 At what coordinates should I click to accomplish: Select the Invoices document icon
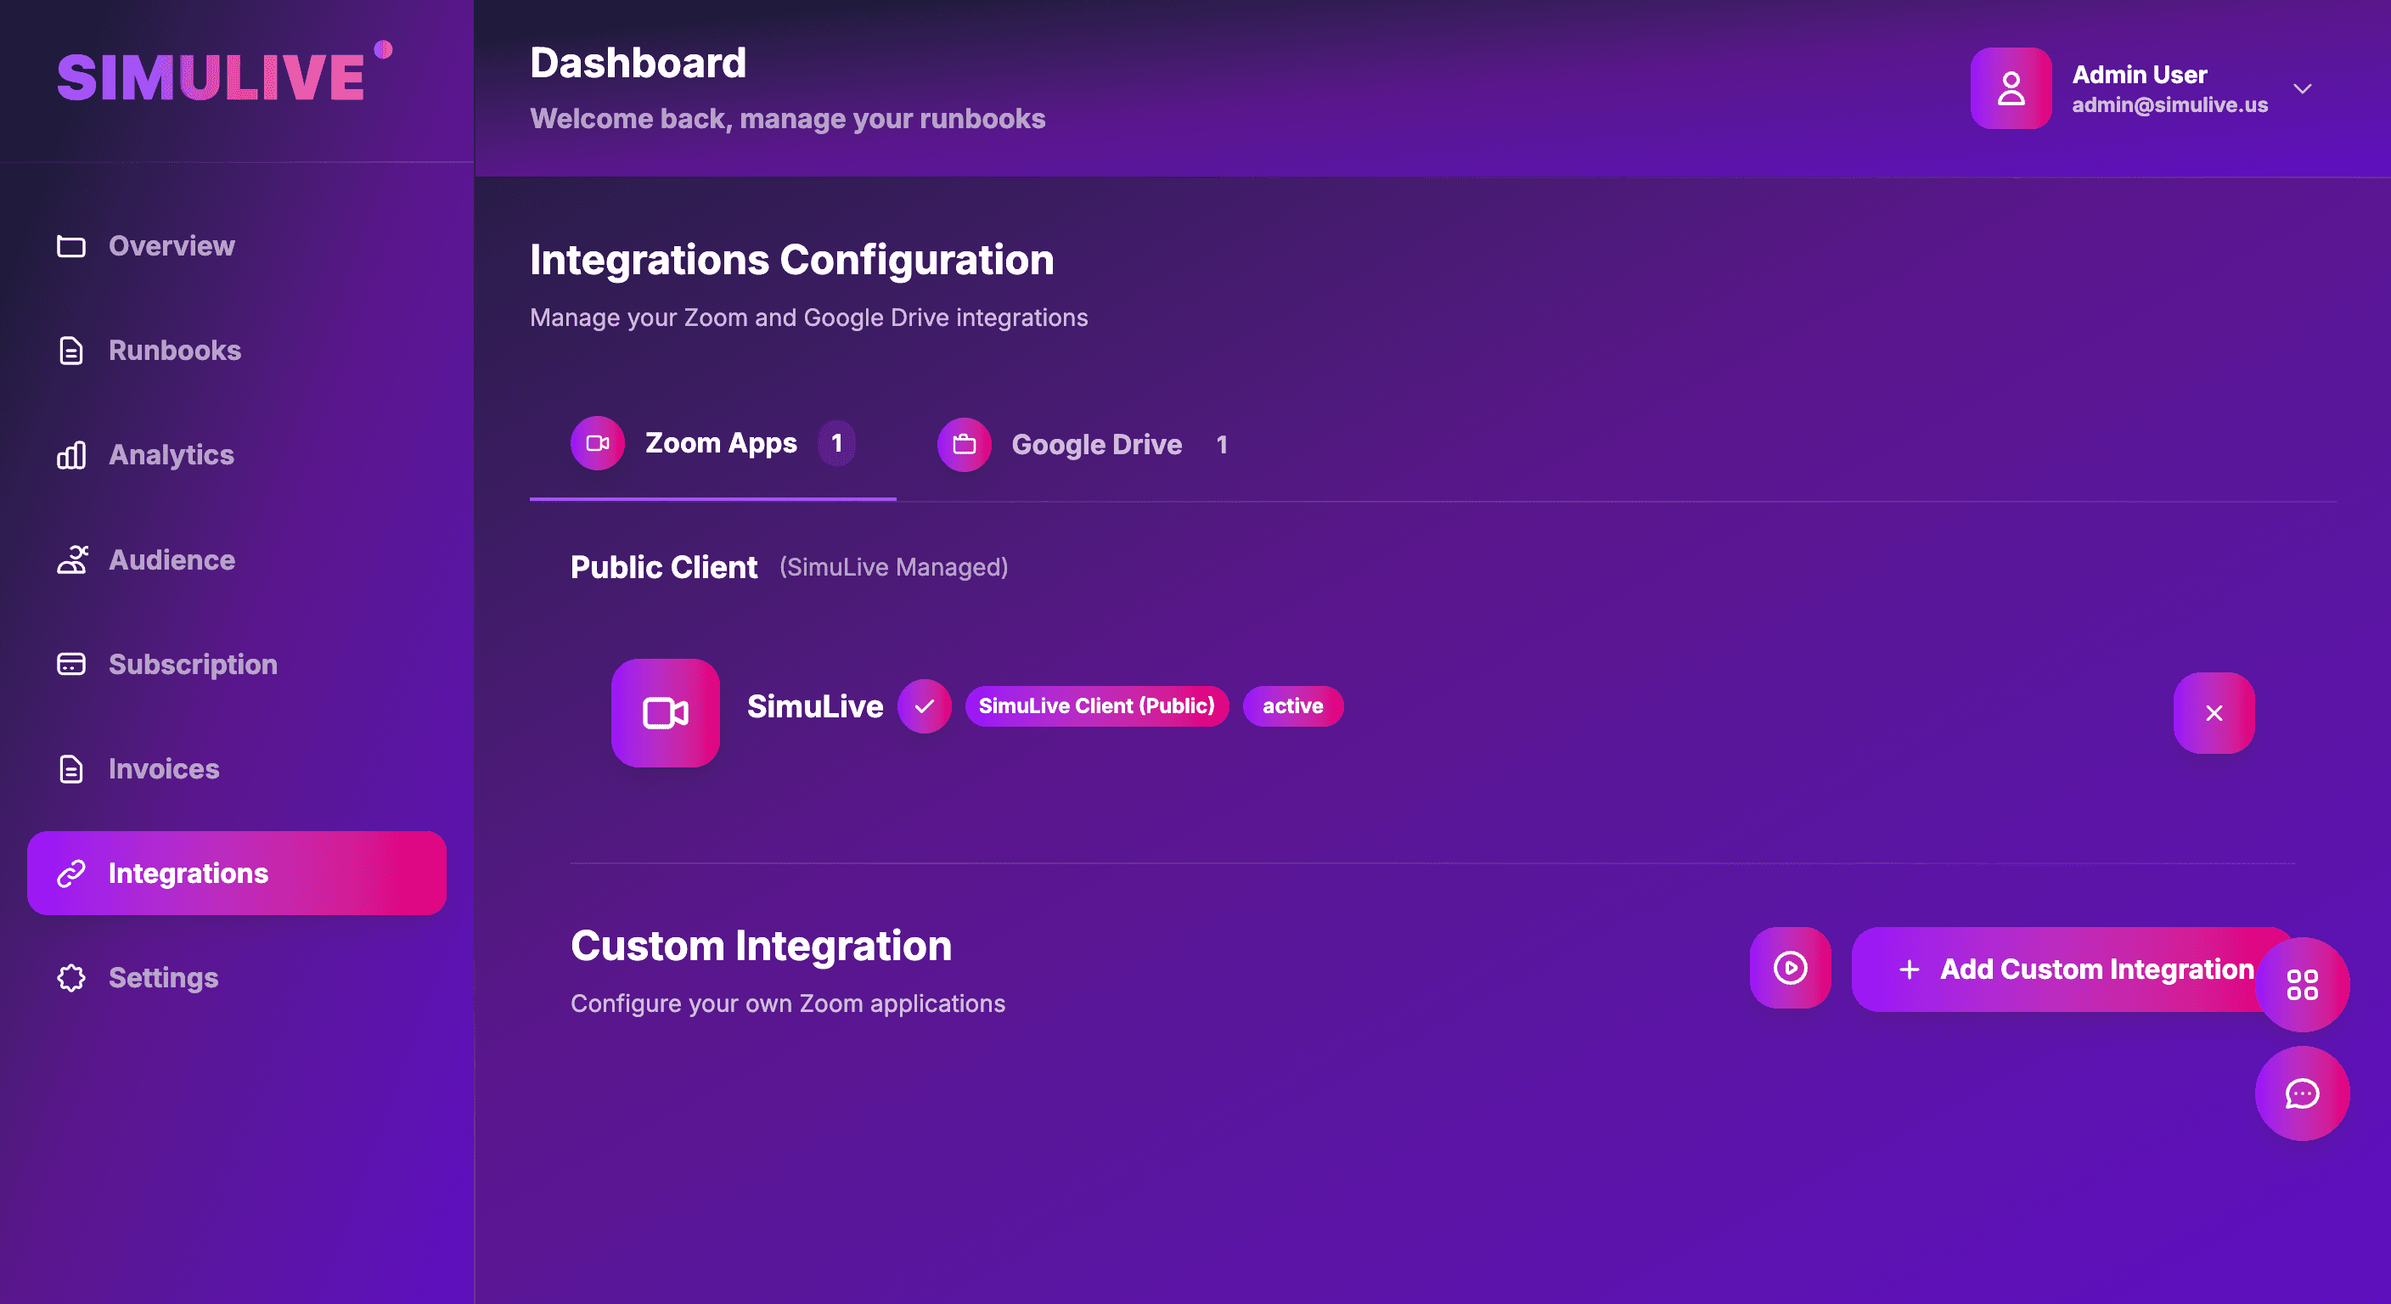coord(70,768)
